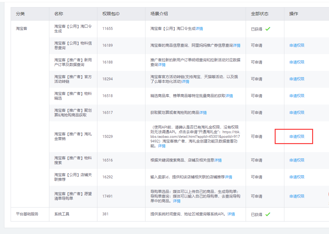Viewport: 329px width, 234px height.
Task: Select name 淘宝客【推广者】物料搜索
Action: point(73,160)
